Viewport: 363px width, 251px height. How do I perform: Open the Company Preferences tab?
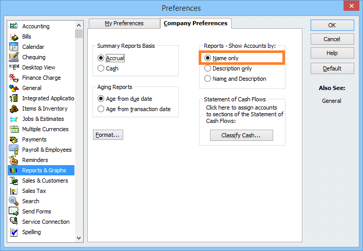click(x=196, y=23)
